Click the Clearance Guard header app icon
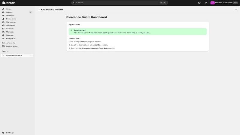Screen dimensions: 240x135 [39, 10]
